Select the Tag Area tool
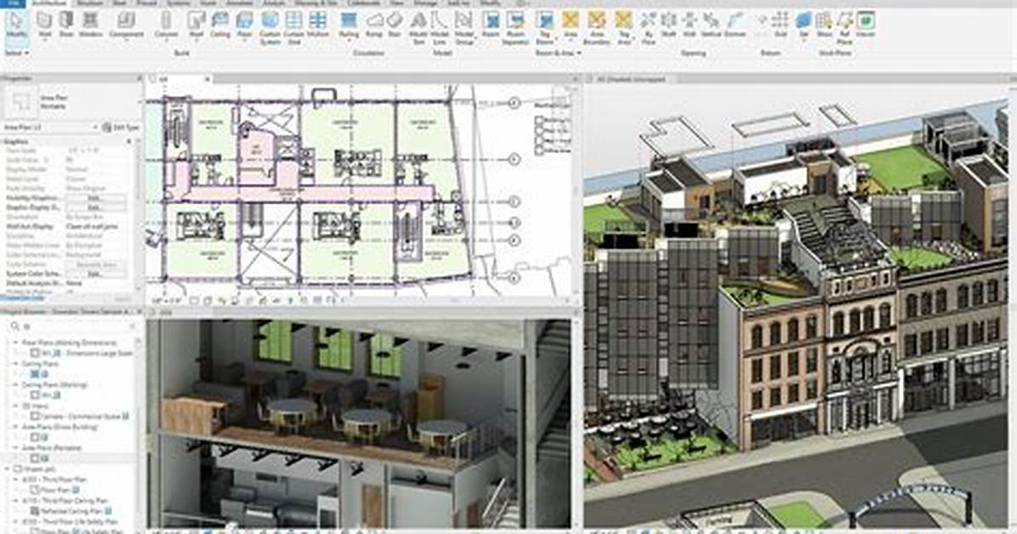The height and width of the screenshot is (534, 1017). (624, 28)
